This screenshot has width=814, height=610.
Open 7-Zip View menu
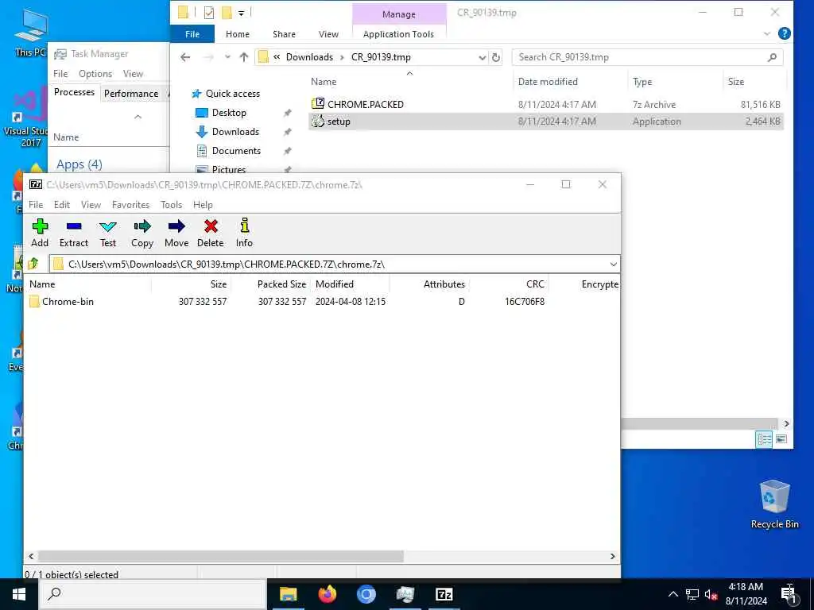[x=91, y=205]
